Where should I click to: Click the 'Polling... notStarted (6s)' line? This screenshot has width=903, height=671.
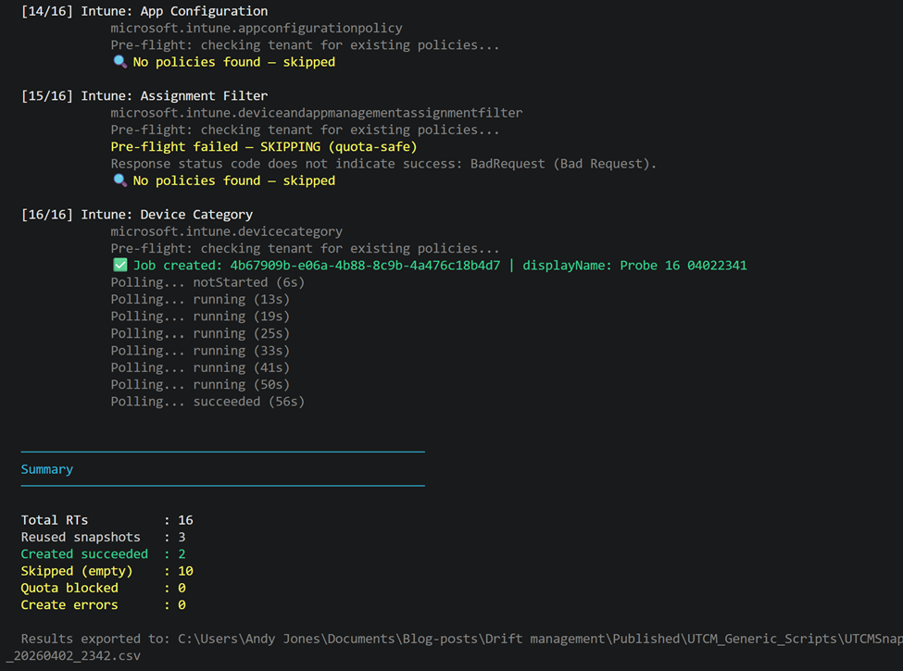point(207,282)
